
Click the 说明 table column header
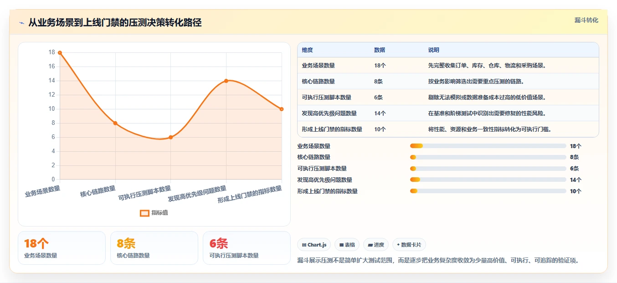click(433, 50)
